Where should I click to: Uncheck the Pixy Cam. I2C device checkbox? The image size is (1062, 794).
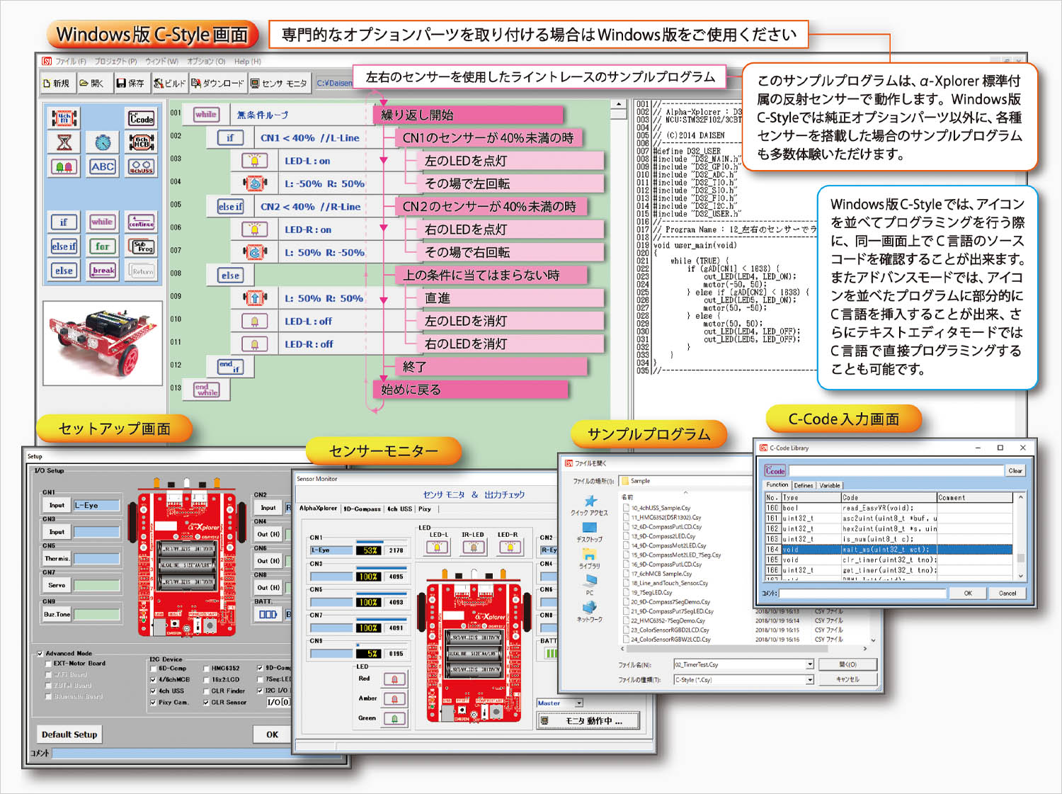[153, 703]
